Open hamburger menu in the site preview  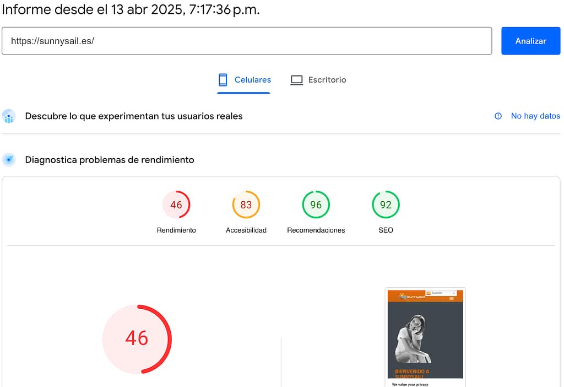click(452, 298)
